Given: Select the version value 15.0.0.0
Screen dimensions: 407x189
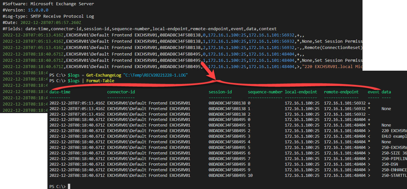Looking at the screenshot, I should 38,10.
